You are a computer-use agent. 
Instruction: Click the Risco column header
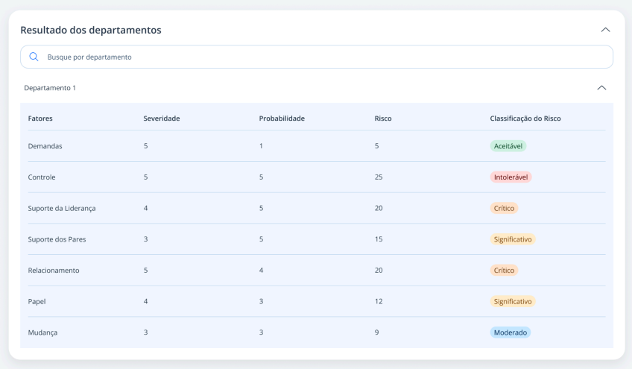[x=383, y=119]
